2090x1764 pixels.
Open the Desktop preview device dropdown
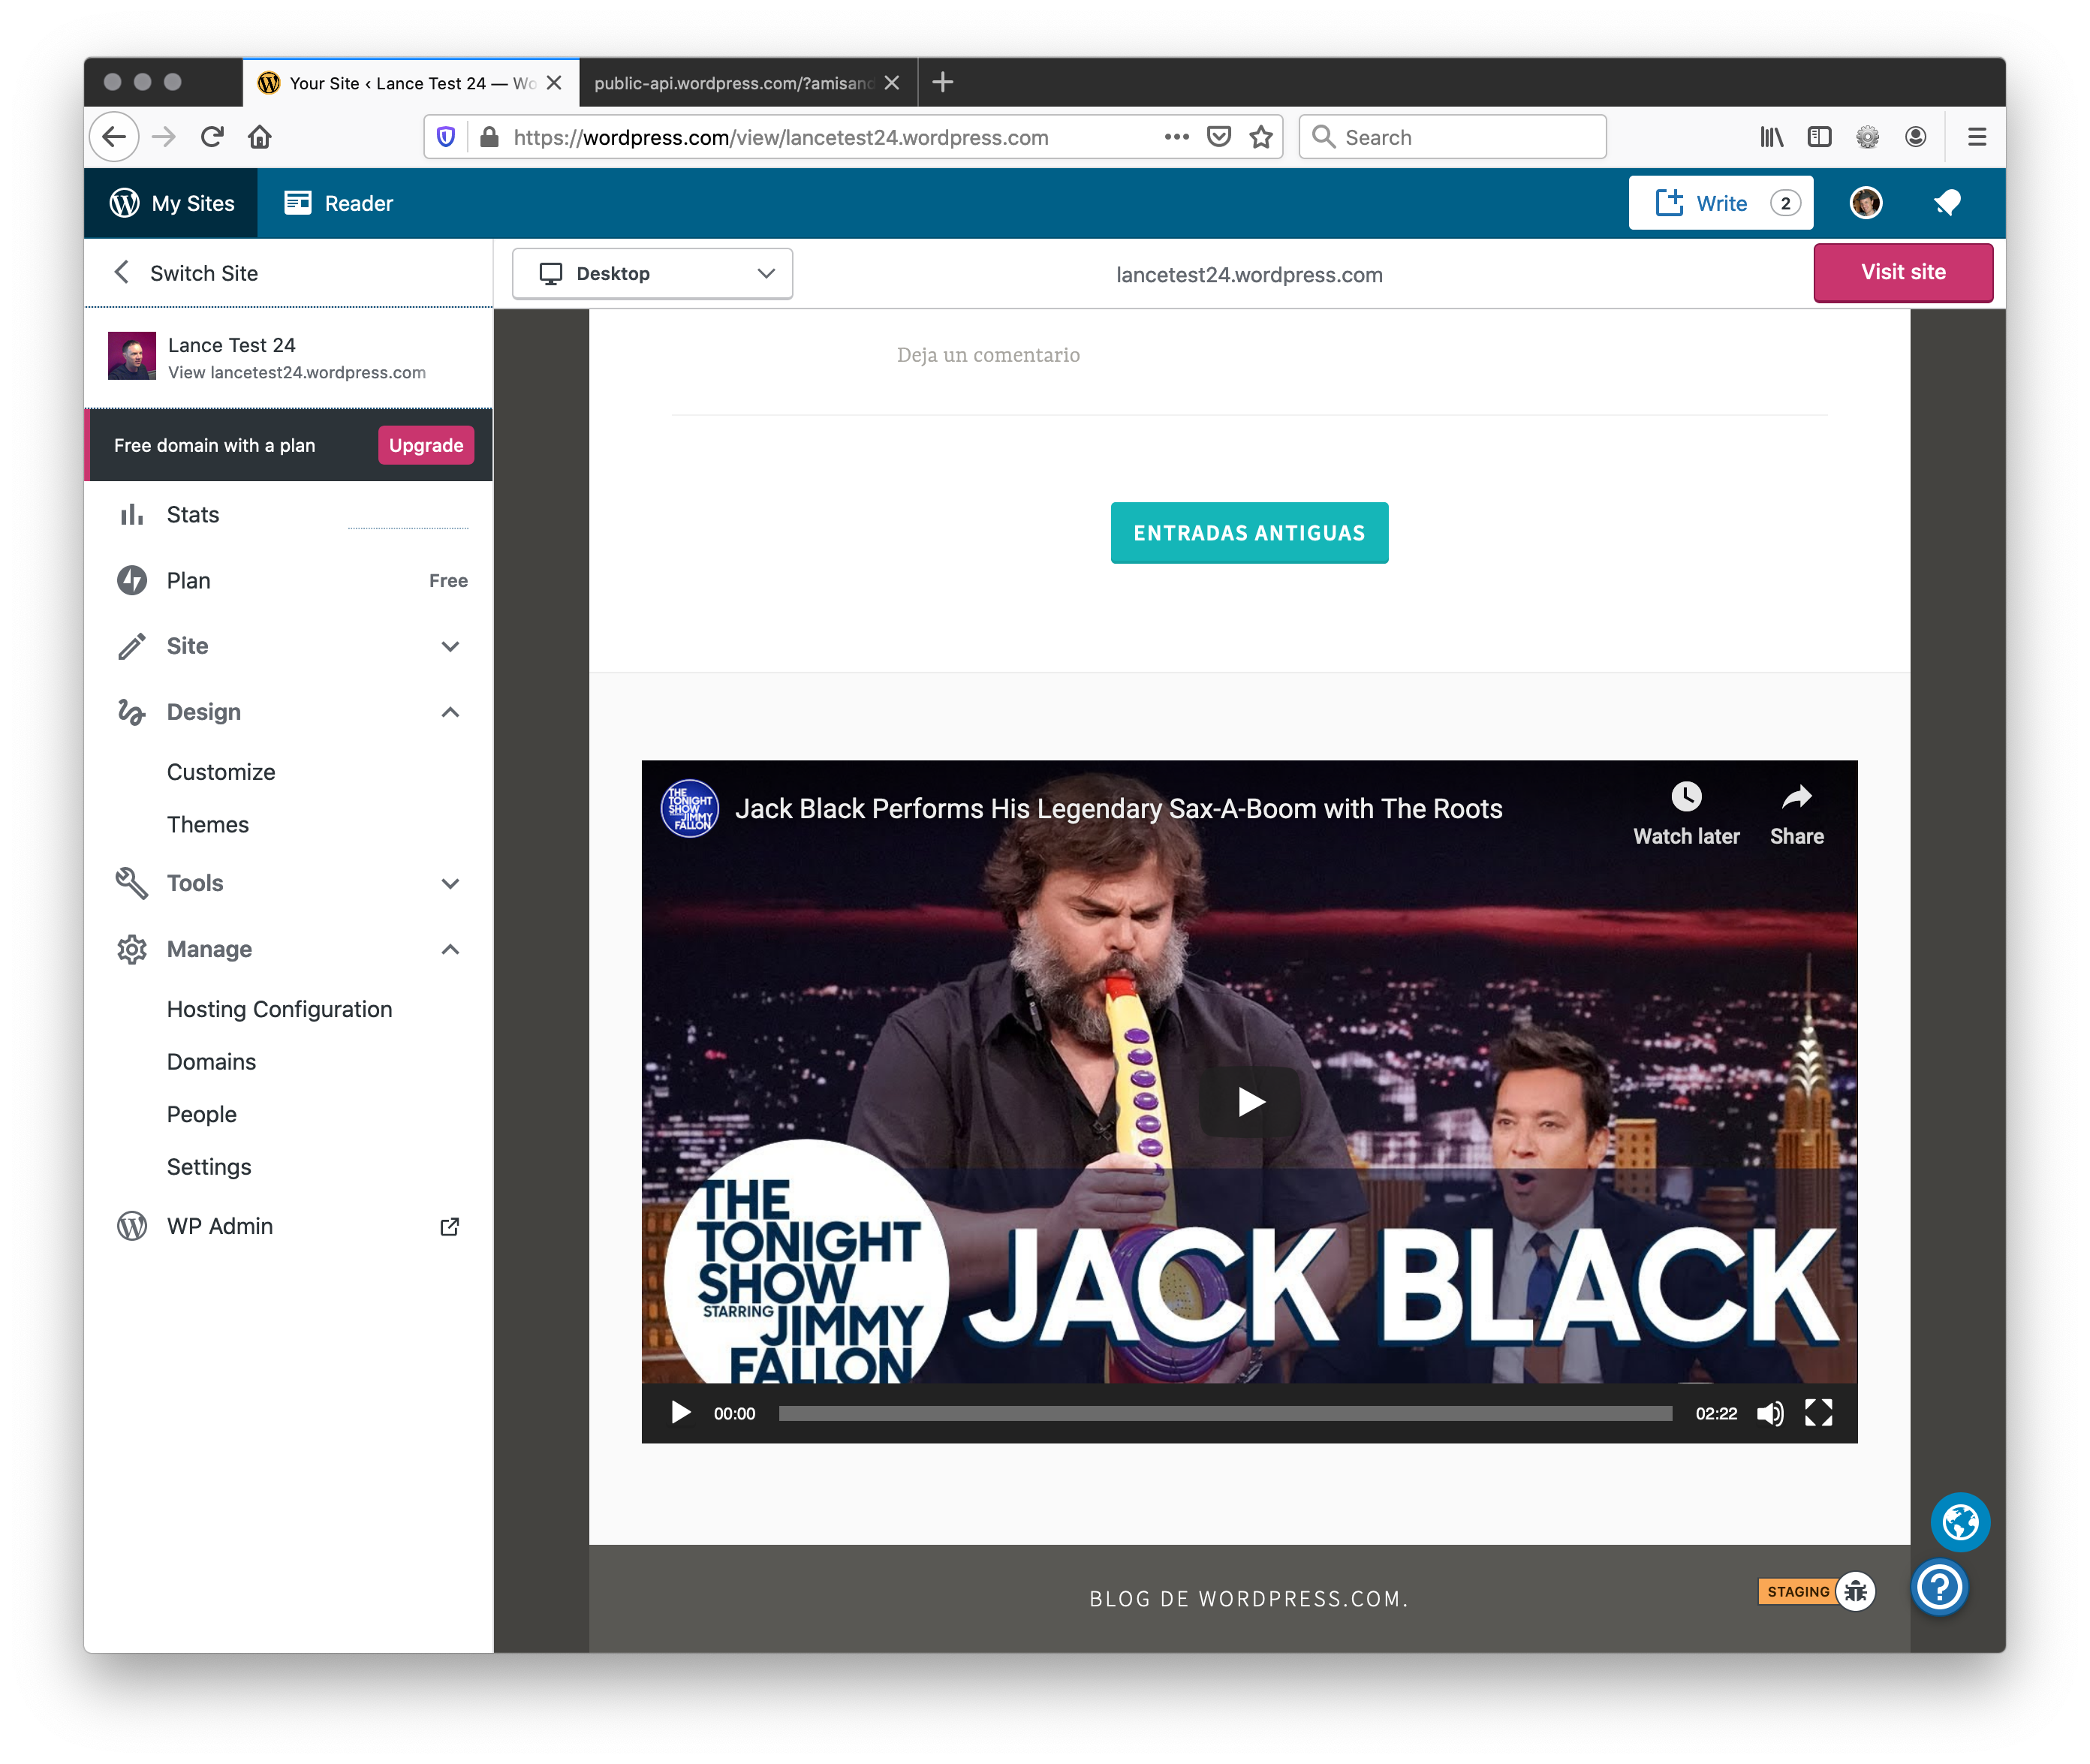pos(652,274)
